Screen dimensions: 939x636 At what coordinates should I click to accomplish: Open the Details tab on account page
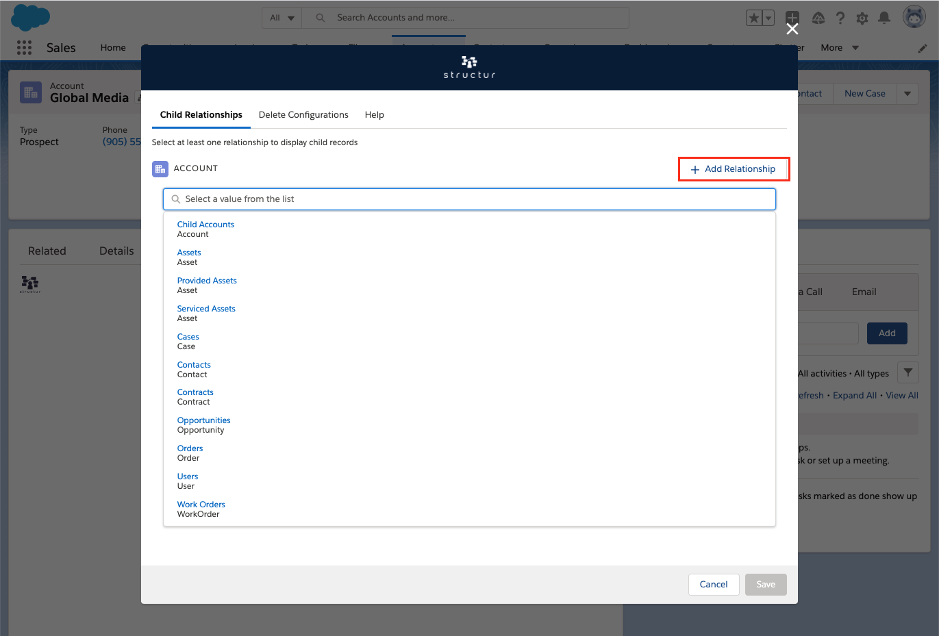[116, 251]
